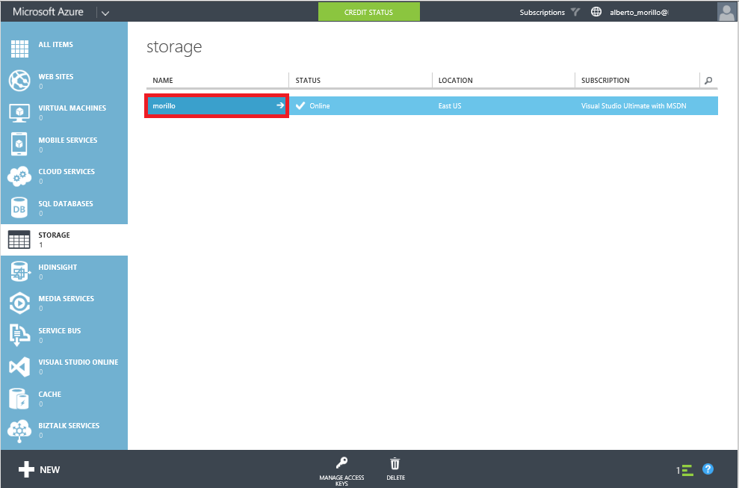Click the Delete trash can icon
The image size is (739, 488).
[395, 463]
